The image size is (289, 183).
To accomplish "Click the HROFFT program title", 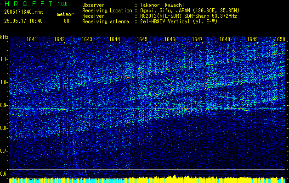I will point(28,4).
